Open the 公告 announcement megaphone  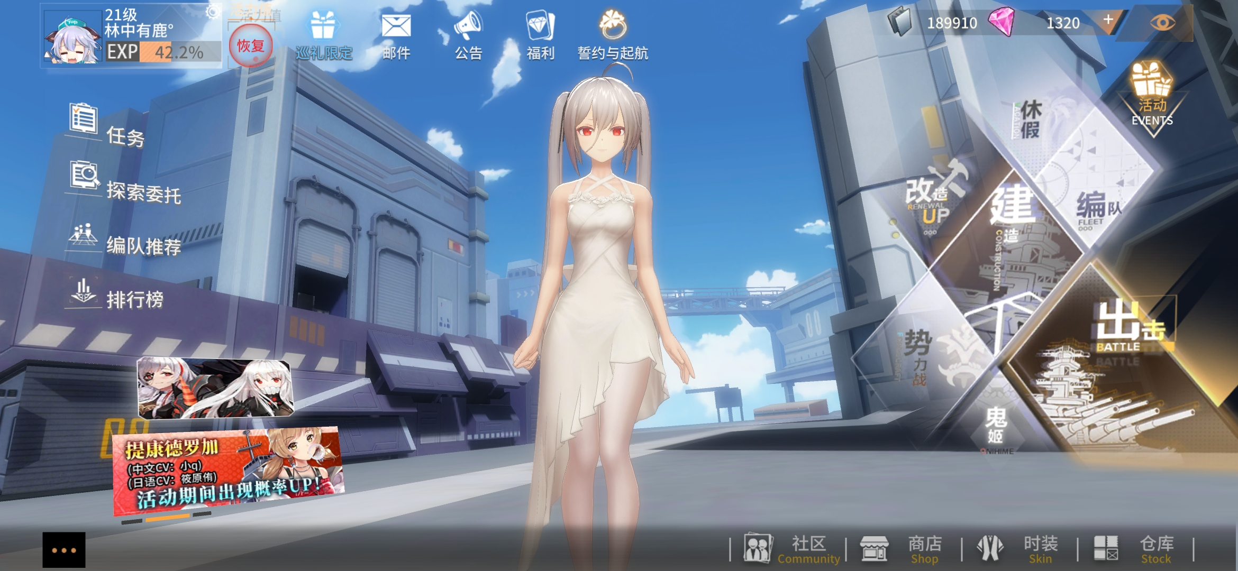point(468,25)
